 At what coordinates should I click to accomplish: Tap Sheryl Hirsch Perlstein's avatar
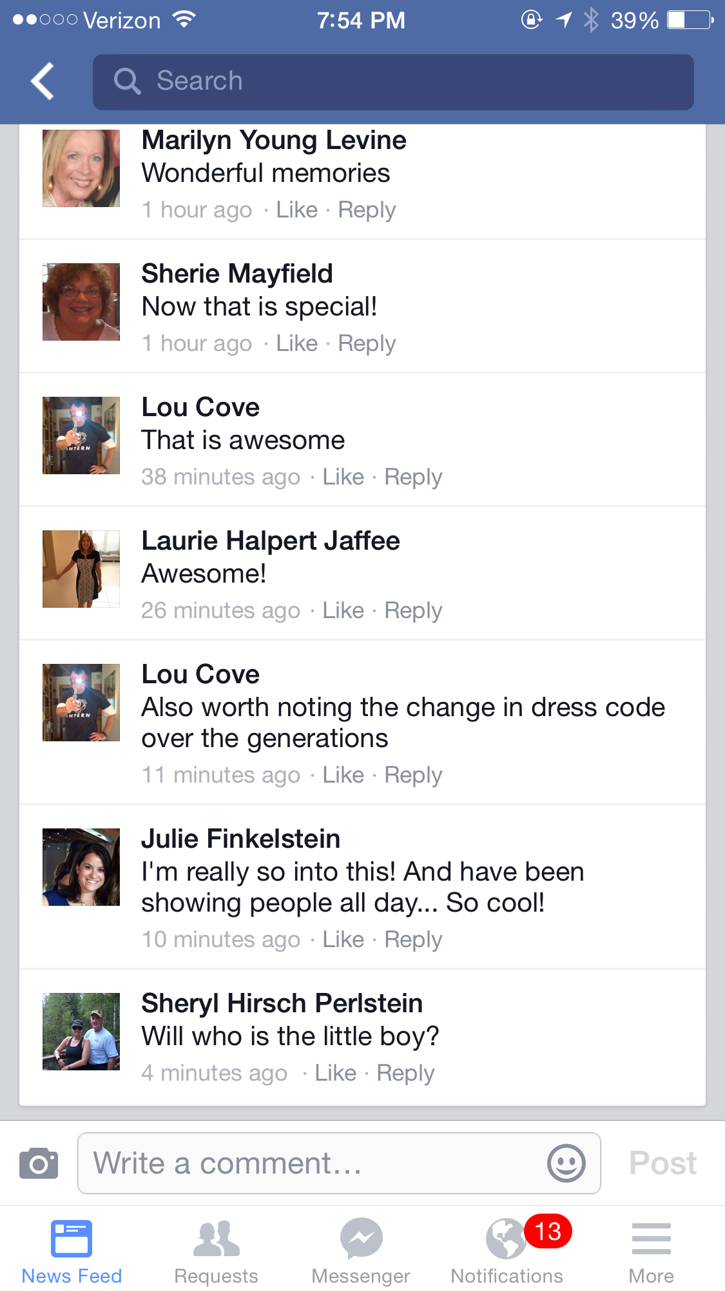pyautogui.click(x=81, y=1032)
